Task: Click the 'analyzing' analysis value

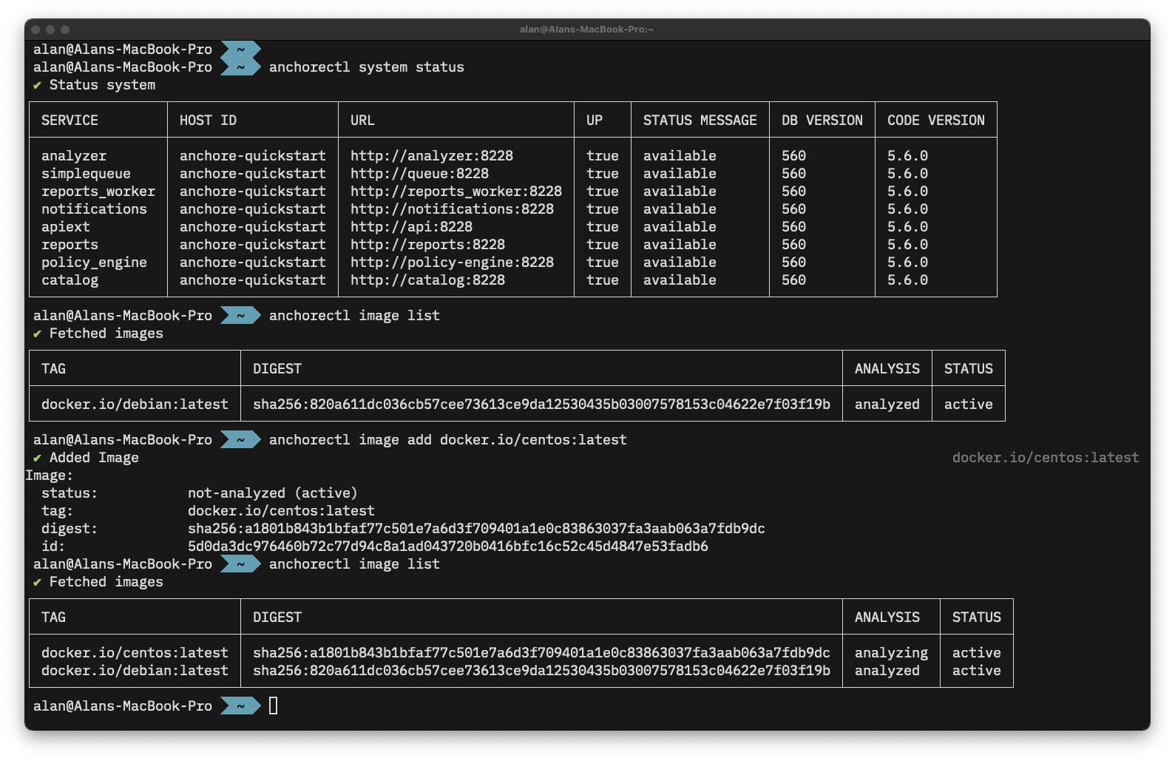Action: tap(891, 653)
